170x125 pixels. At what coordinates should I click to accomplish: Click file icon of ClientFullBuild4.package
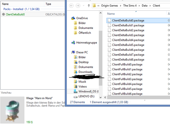pos(109,84)
